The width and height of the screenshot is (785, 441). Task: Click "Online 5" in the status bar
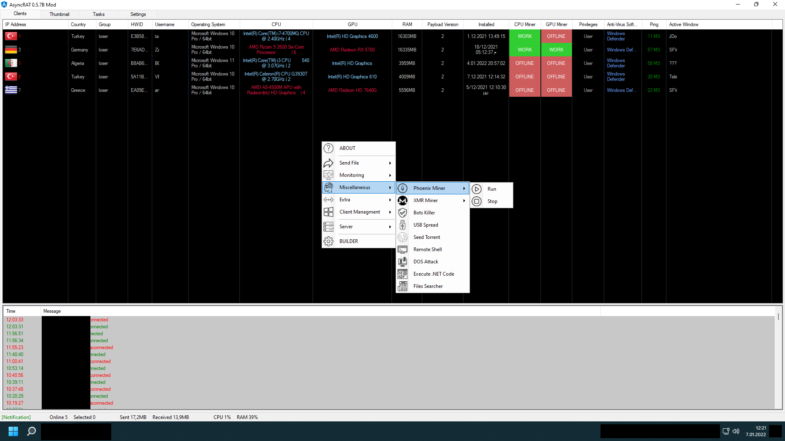[58, 417]
